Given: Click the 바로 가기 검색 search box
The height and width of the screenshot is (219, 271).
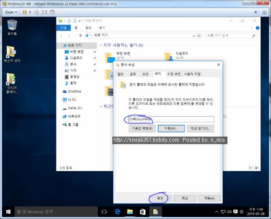Looking at the screenshot, I should click(x=231, y=36).
